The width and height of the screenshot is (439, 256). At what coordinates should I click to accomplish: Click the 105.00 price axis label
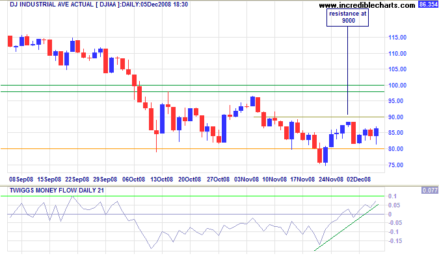[x=397, y=69]
